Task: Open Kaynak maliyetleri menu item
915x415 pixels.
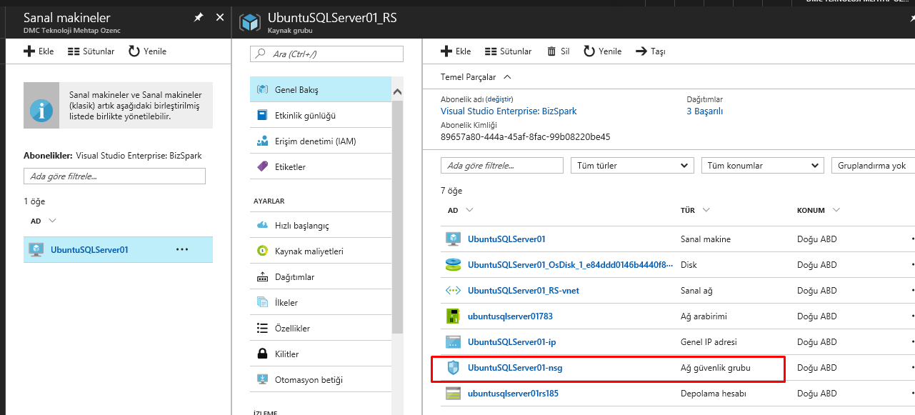Action: click(x=321, y=251)
